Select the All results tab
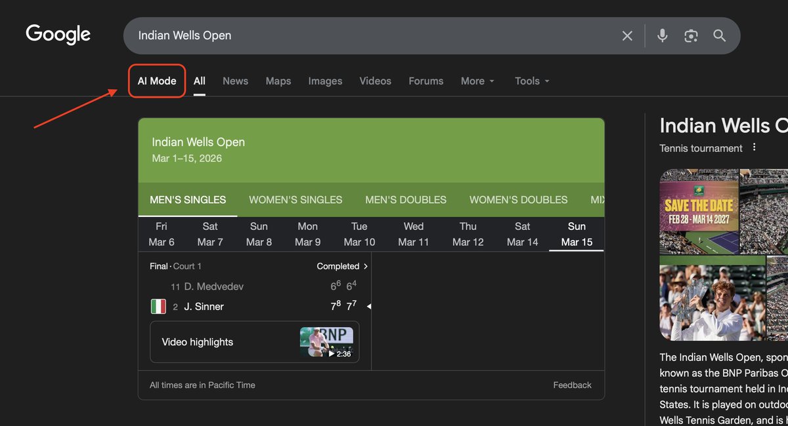 coord(200,81)
